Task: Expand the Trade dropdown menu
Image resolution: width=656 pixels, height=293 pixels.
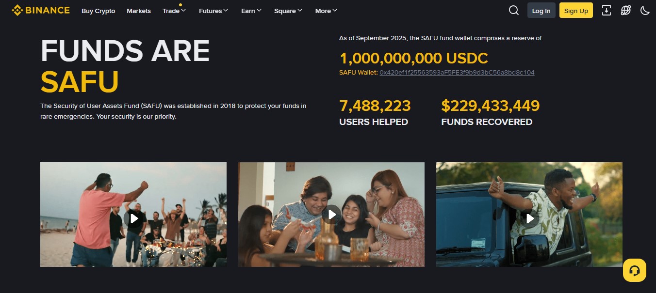Action: [x=174, y=11]
